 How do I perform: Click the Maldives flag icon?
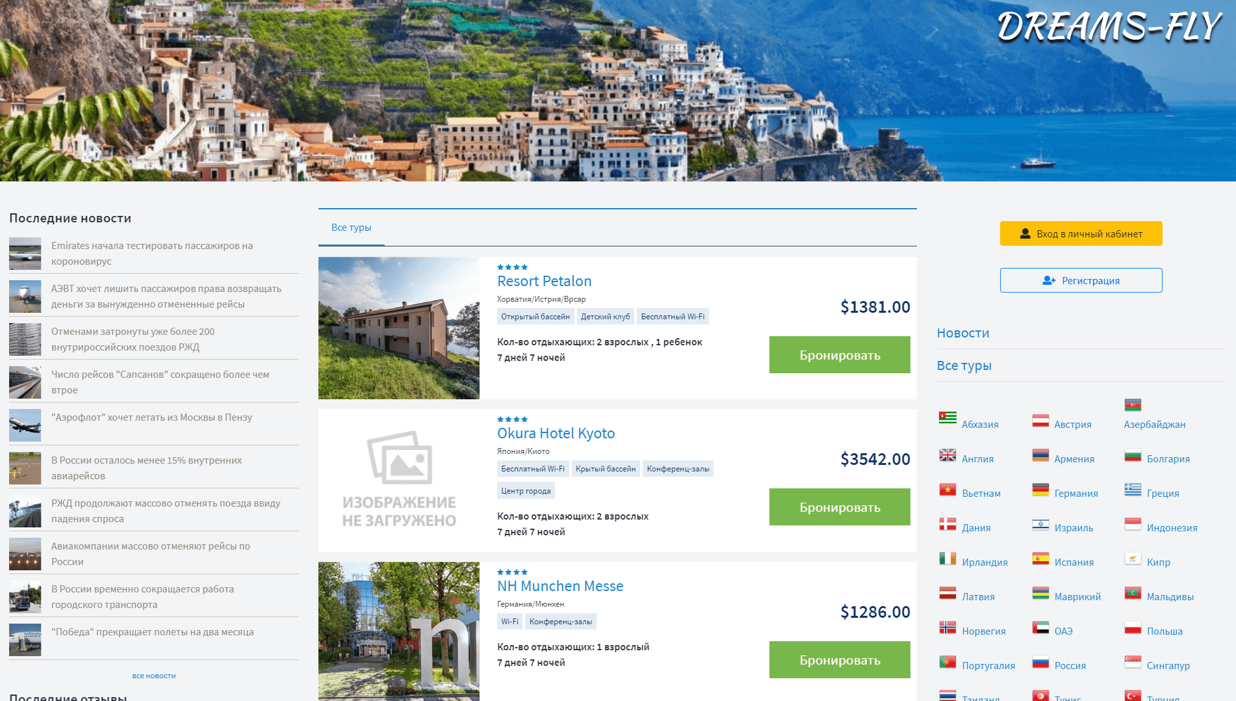pos(1133,593)
